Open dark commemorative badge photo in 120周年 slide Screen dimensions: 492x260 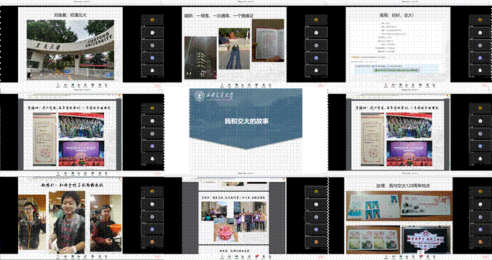[x=426, y=240]
